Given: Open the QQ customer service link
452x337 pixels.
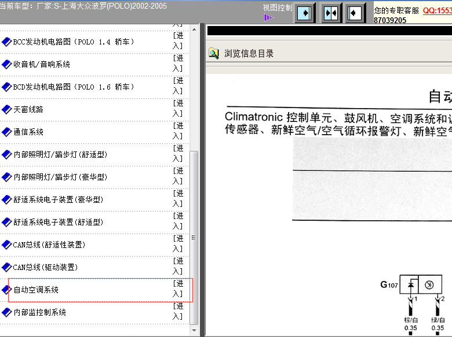Looking at the screenshot, I should tap(438, 10).
